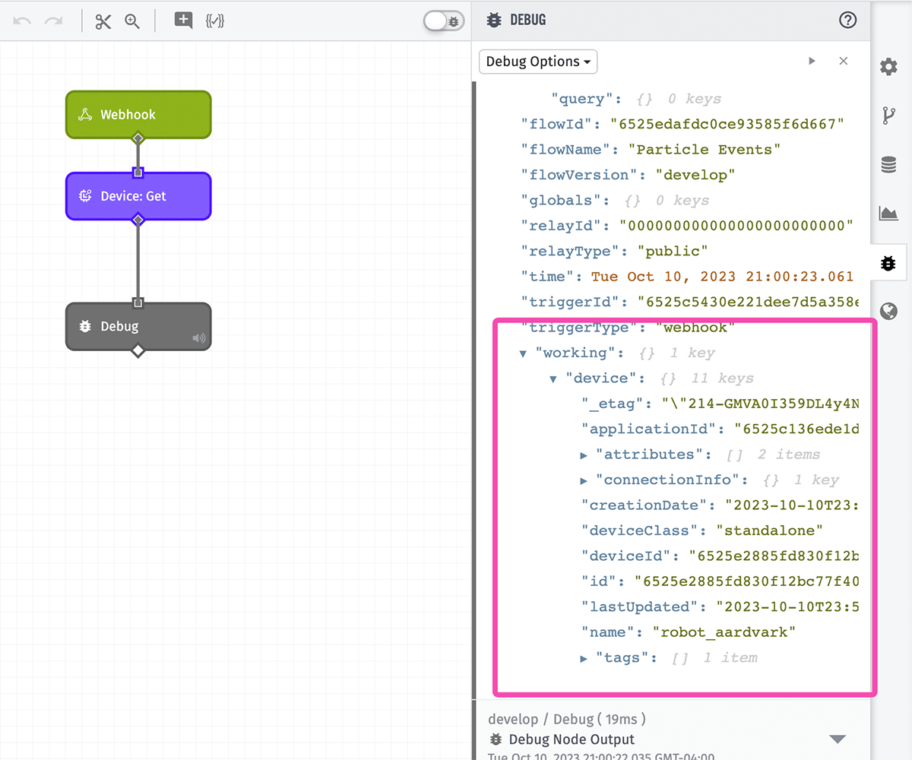Expand the Debug Node Output entry arrow
912x760 pixels.
838,739
